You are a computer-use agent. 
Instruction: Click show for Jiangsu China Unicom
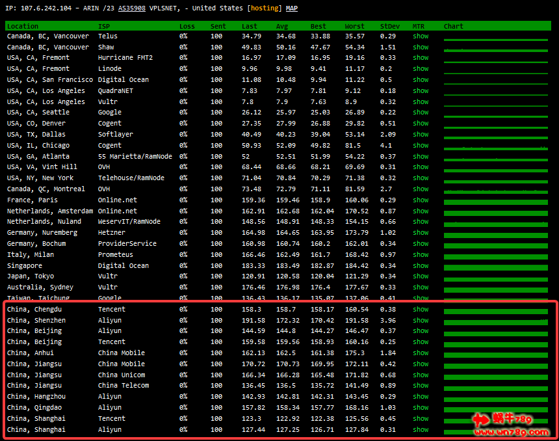pyautogui.click(x=421, y=375)
